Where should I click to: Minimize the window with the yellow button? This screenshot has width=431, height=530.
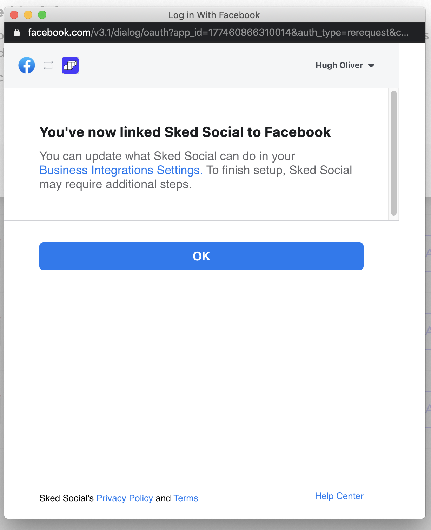(x=28, y=15)
